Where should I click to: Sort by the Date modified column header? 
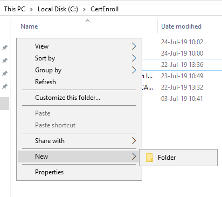pyautogui.click(x=181, y=26)
